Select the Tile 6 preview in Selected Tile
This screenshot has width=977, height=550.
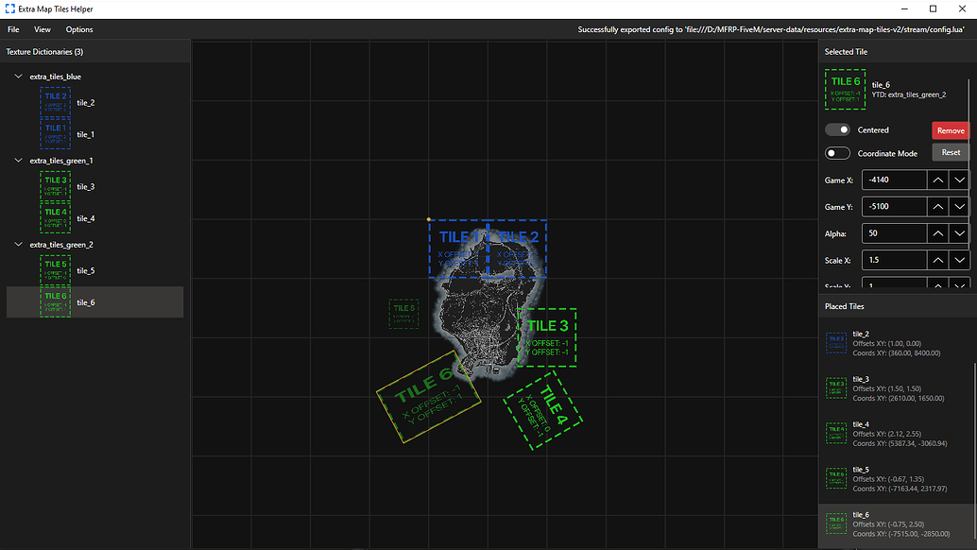click(x=845, y=90)
